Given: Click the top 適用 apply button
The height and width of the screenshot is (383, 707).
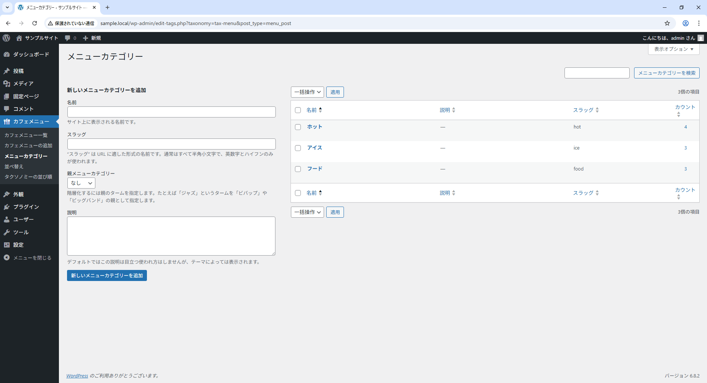Looking at the screenshot, I should pyautogui.click(x=335, y=92).
